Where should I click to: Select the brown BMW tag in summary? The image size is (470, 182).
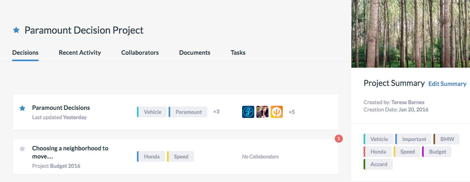[x=446, y=139]
